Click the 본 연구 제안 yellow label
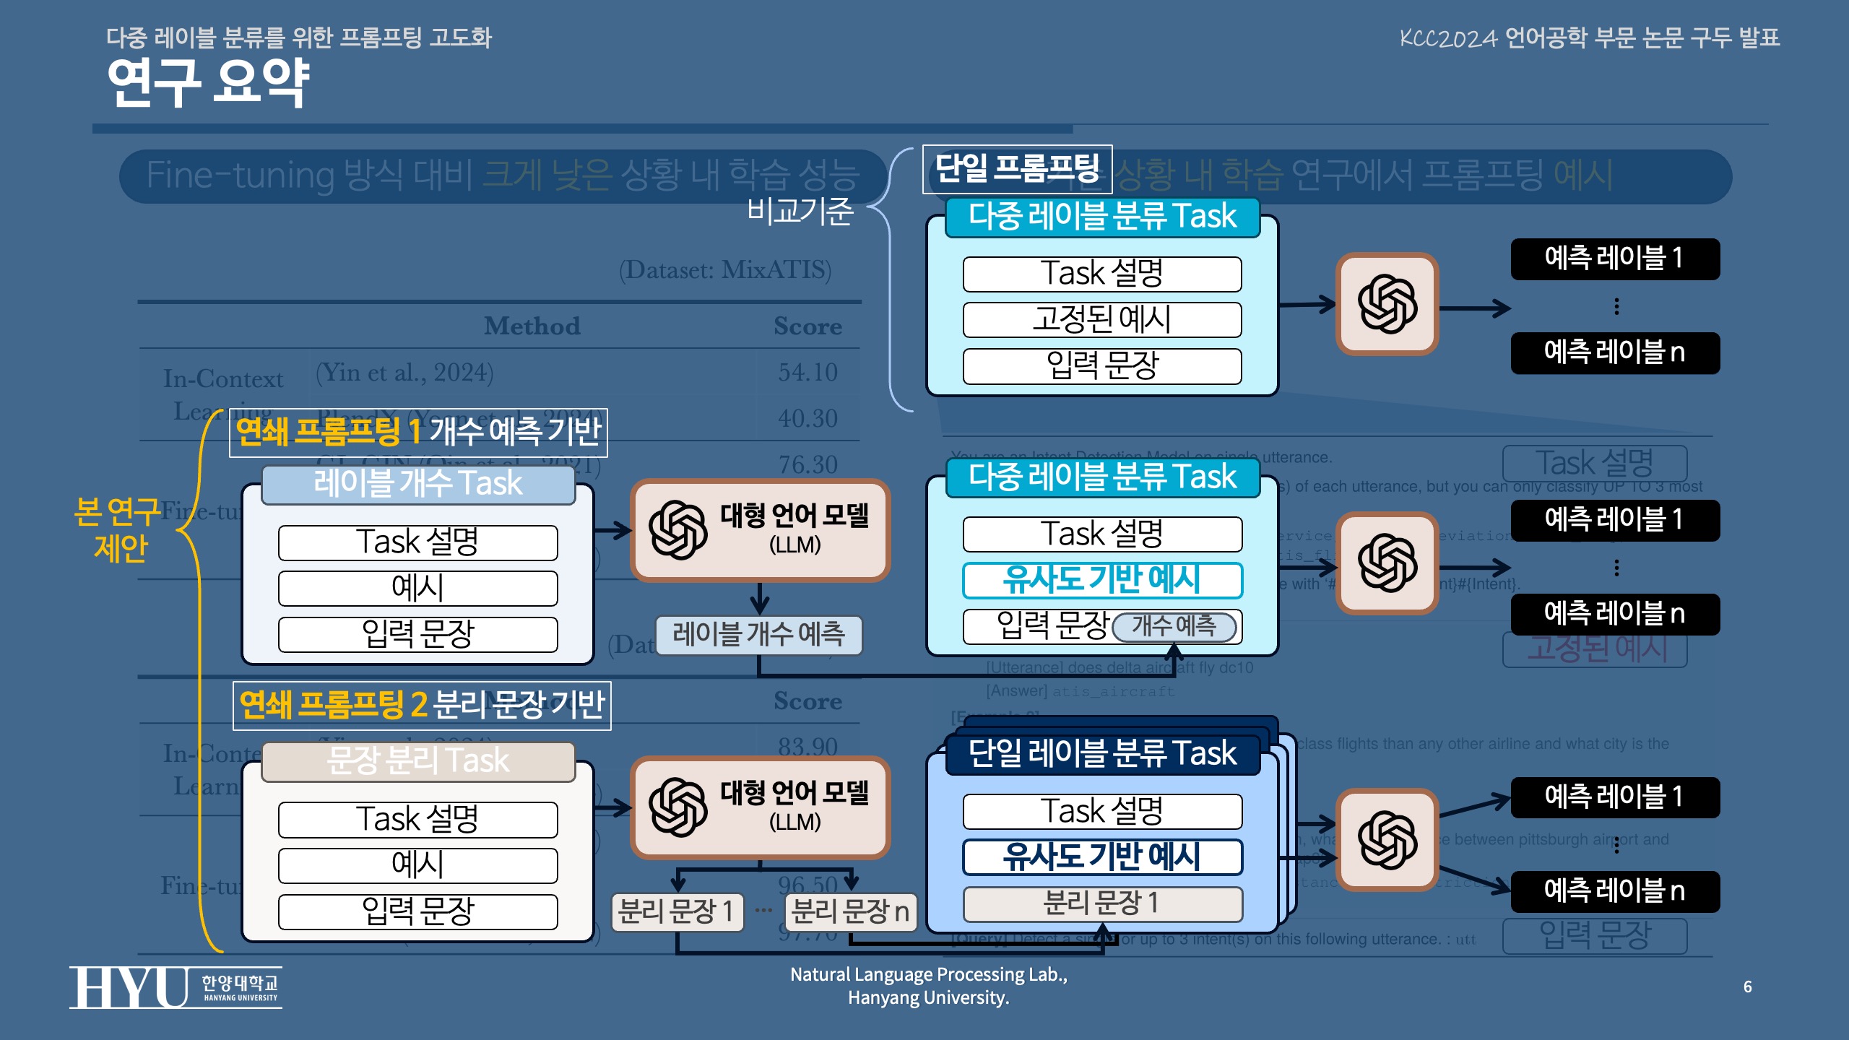1849x1040 pixels. 119,530
